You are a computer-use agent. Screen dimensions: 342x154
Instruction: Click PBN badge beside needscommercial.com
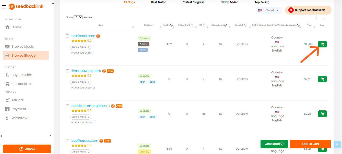(119, 106)
